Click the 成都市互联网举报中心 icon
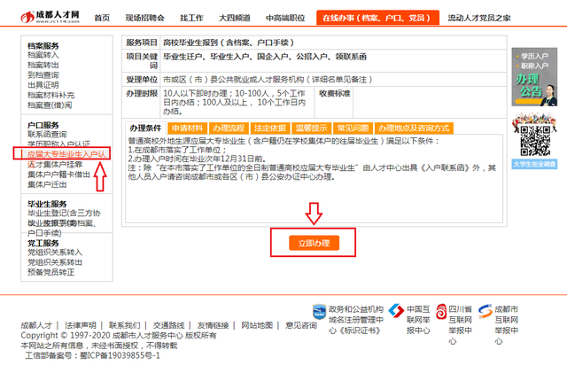 tap(485, 311)
